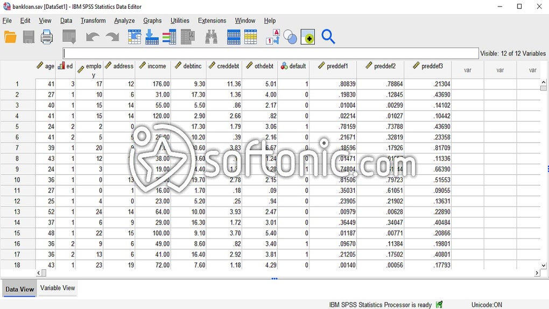Click the Insert variable icon

click(x=251, y=37)
